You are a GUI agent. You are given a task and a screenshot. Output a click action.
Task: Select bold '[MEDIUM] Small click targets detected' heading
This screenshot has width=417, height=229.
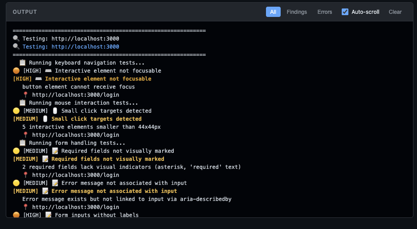coord(77,119)
